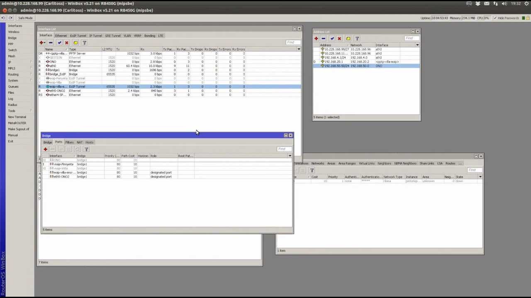Switch to Bonding tab
Screen dimensions: 531x298
tap(149, 36)
